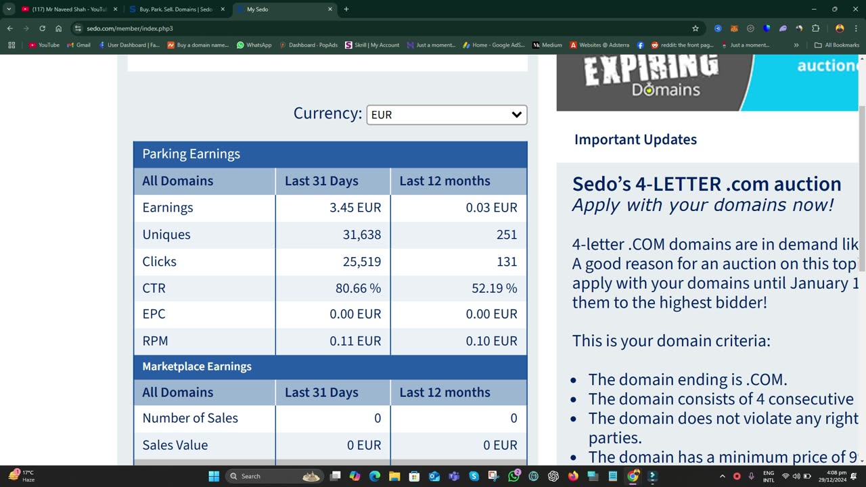Open the Chrome profile avatar
The height and width of the screenshot is (487, 866).
[x=840, y=28]
